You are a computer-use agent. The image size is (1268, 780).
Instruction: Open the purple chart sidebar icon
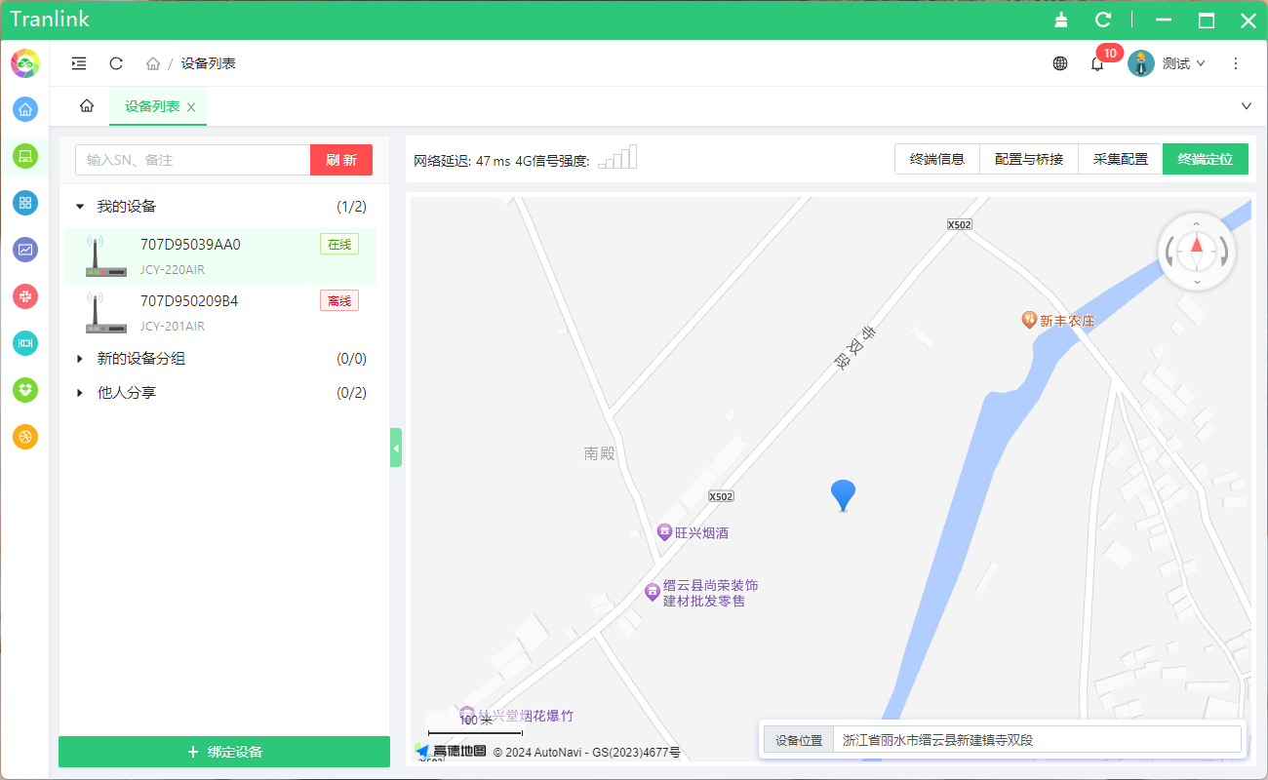pos(25,250)
